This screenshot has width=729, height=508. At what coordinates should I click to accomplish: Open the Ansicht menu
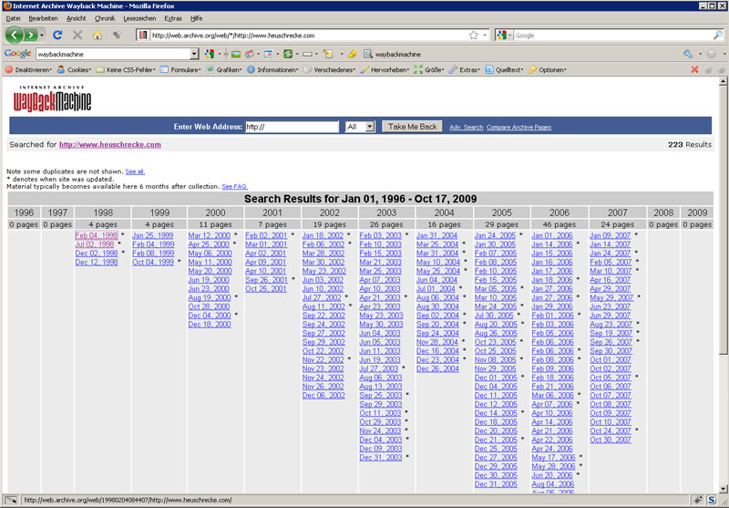coord(77,18)
